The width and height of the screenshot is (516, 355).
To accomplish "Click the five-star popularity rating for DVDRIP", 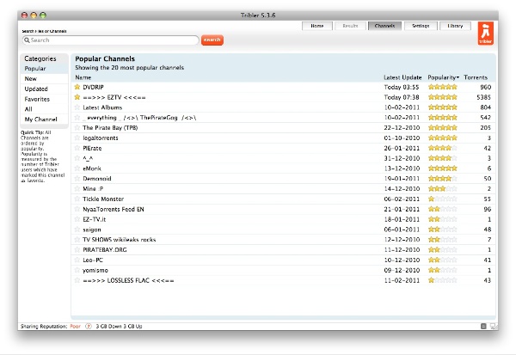I will [x=443, y=87].
